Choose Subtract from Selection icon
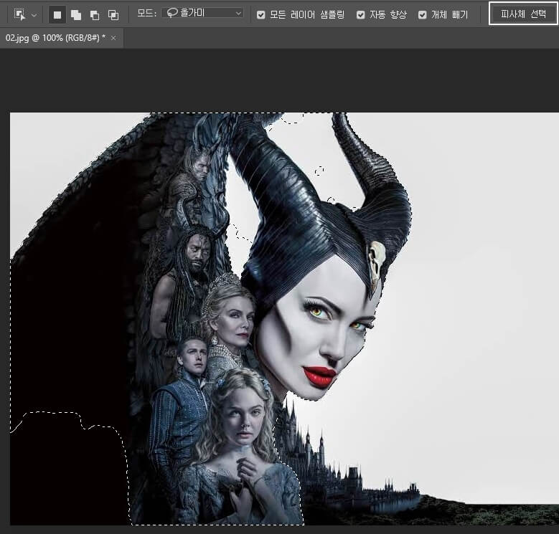Image resolution: width=559 pixels, height=534 pixels. (95, 15)
